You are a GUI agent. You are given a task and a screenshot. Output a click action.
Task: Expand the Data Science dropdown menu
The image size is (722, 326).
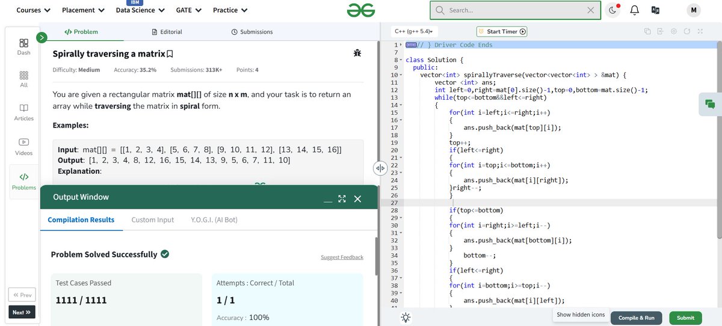point(140,10)
